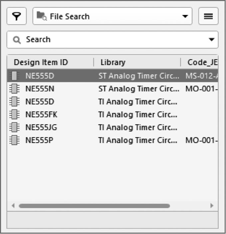Click the filter funnel icon button
The width and height of the screenshot is (226, 234).
coord(16,16)
